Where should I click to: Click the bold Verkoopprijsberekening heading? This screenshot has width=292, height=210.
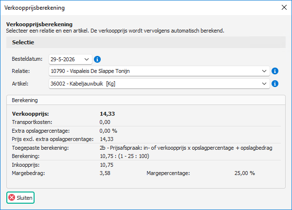click(39, 24)
